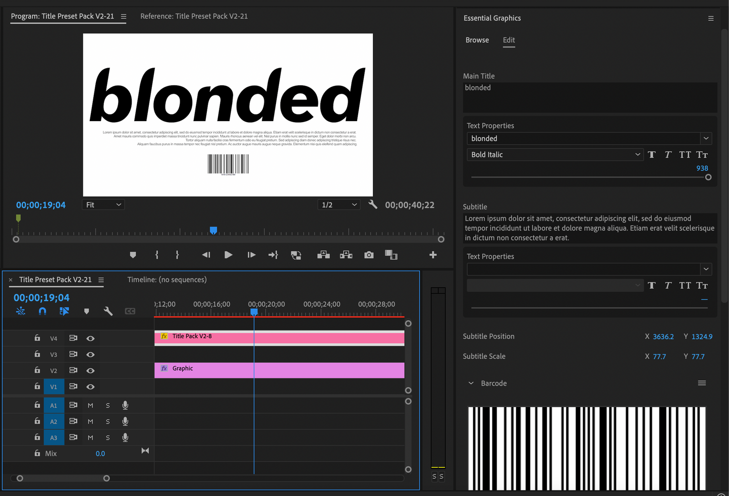
Task: Click the Main Title font size slider handle
Action: point(708,177)
